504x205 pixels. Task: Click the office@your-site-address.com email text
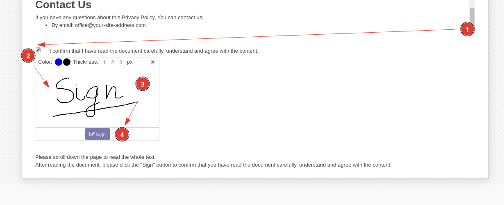(x=110, y=25)
